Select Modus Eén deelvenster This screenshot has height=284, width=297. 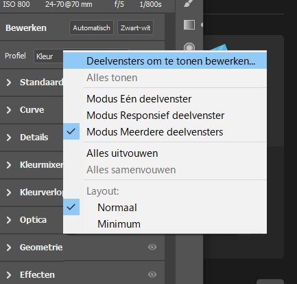pyautogui.click(x=165, y=99)
